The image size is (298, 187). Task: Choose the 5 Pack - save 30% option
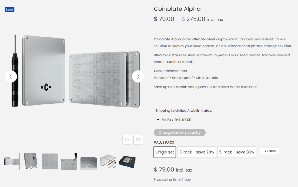[237, 152]
